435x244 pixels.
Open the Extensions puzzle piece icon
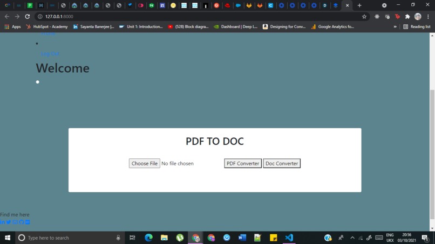click(x=407, y=17)
